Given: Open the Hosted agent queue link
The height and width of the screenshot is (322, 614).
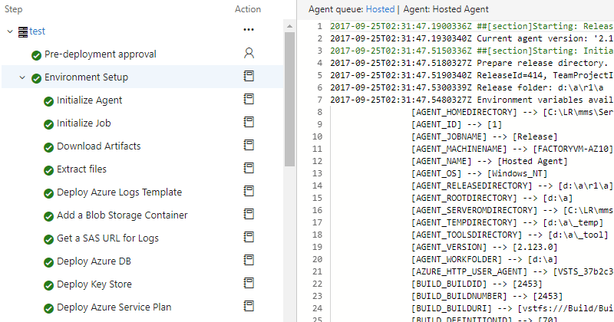Looking at the screenshot, I should (380, 9).
